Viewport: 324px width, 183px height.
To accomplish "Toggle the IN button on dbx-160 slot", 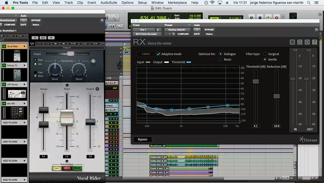I will [4, 103].
